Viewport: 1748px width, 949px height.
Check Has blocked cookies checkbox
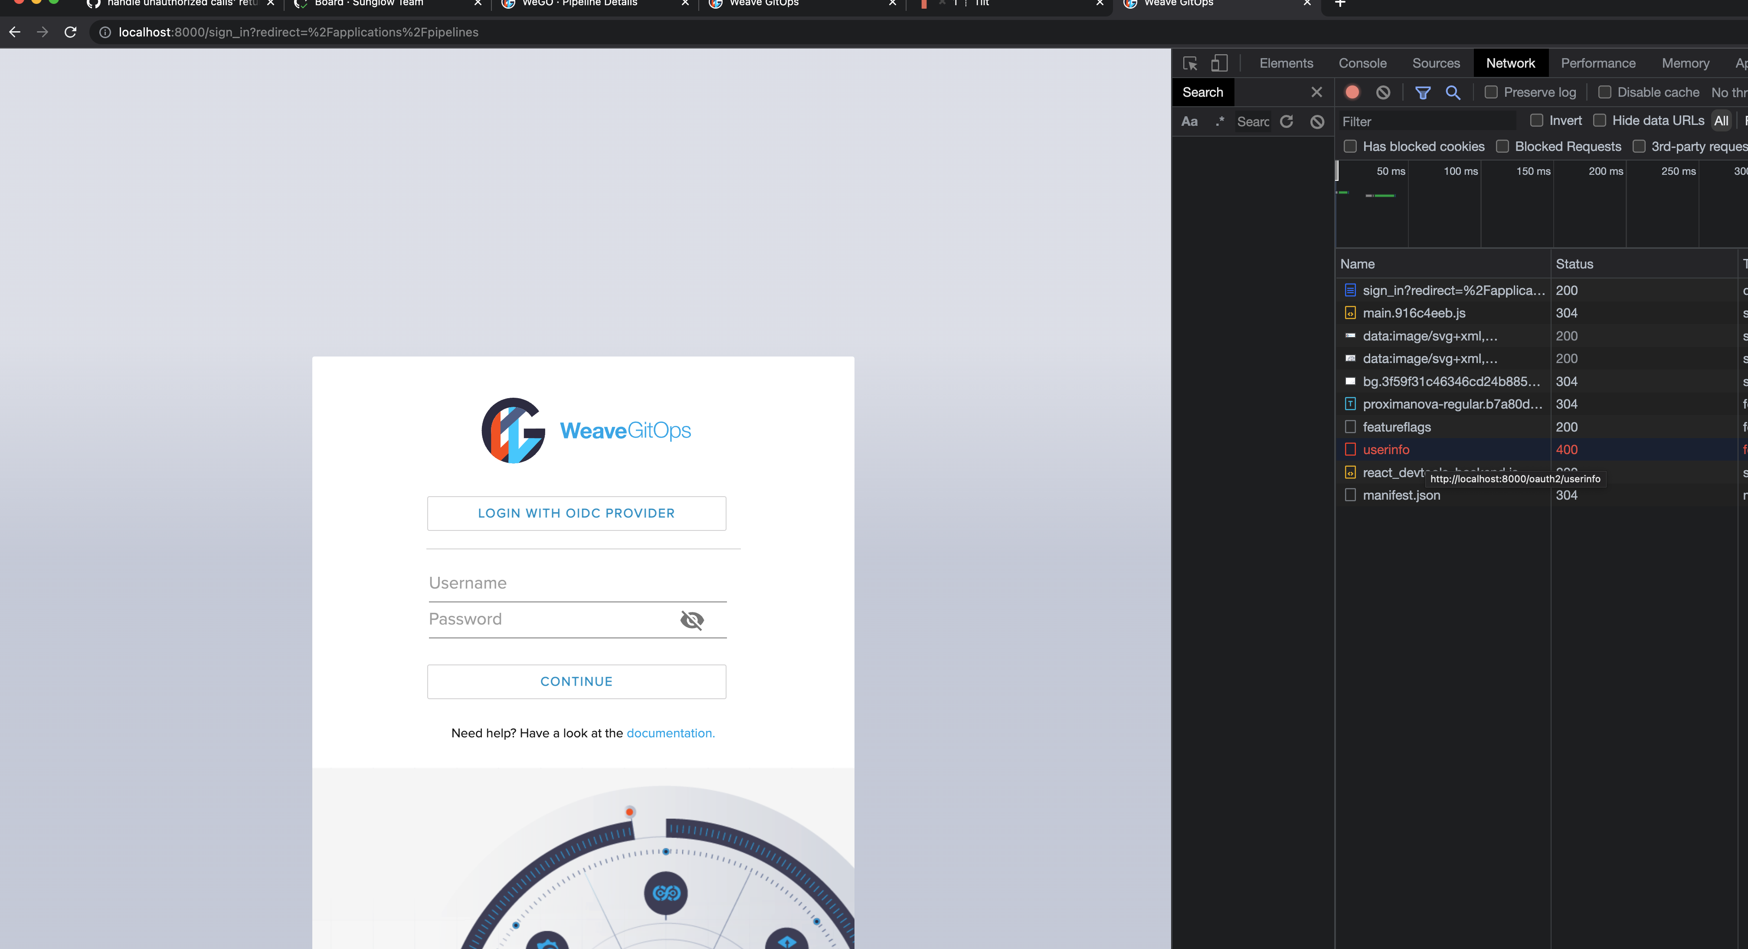[x=1350, y=147]
